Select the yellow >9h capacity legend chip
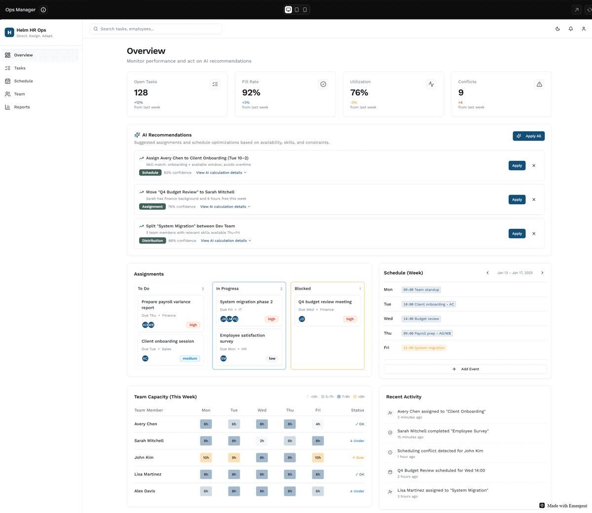 (x=358, y=396)
